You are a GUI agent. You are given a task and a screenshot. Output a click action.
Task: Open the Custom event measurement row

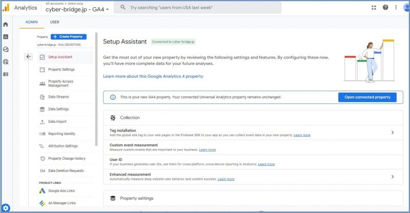pyautogui.click(x=253, y=147)
